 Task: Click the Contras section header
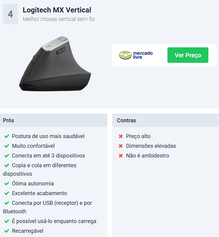point(166,120)
